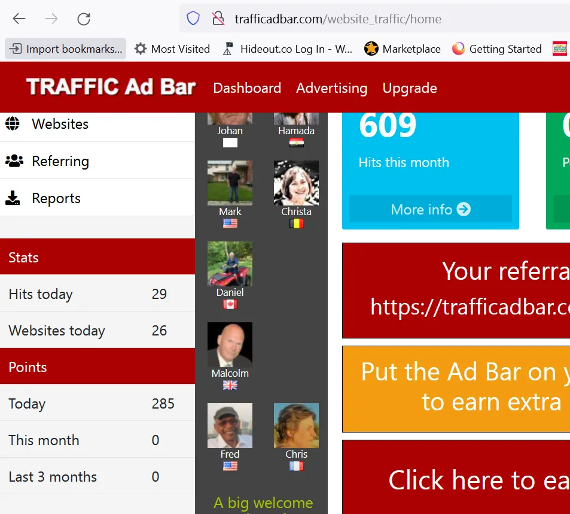570x514 pixels.
Task: Click the Belgian flag under Christa
Action: point(297,223)
